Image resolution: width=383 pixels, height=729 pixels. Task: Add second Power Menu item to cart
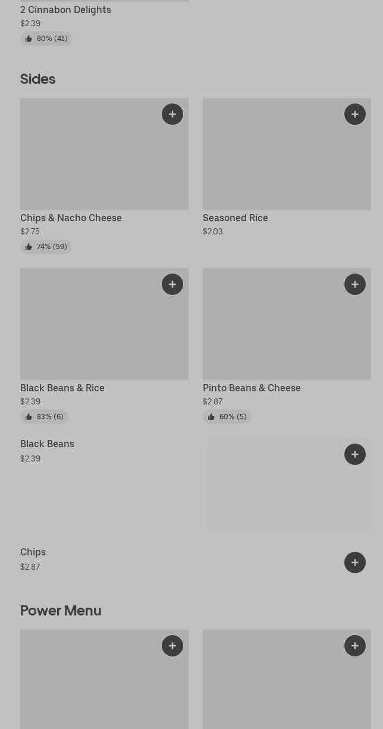click(355, 646)
